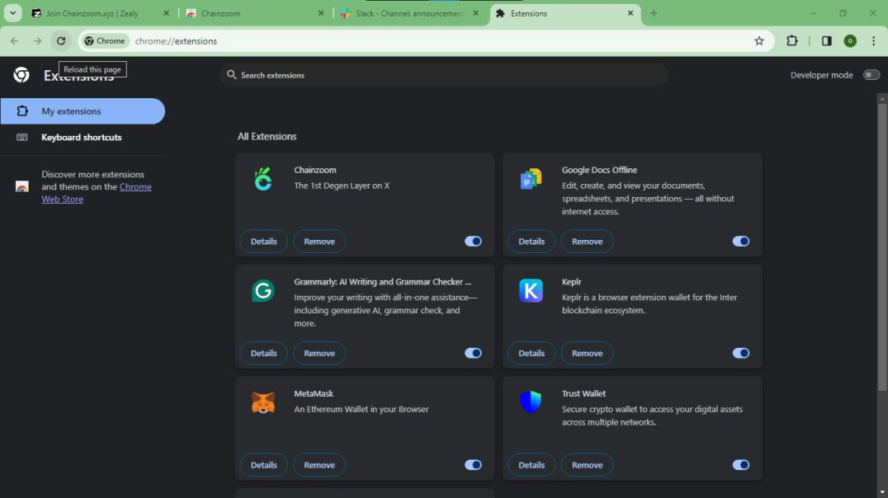888x498 pixels.
Task: Click the Chrome site info chip
Action: click(x=105, y=40)
